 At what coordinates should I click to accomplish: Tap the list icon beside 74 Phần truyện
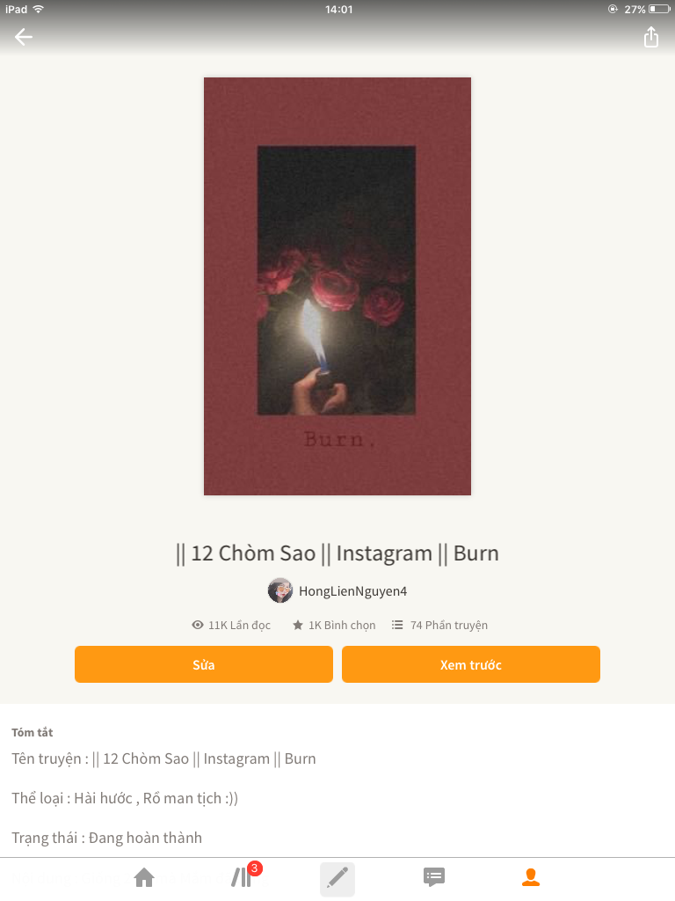click(397, 625)
